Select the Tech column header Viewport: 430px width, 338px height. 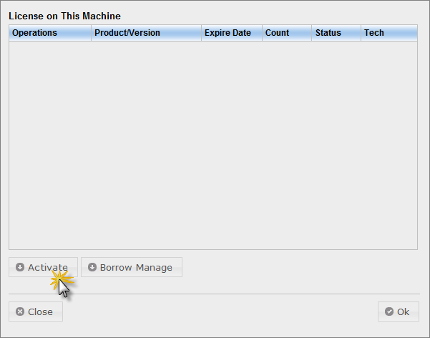click(374, 33)
